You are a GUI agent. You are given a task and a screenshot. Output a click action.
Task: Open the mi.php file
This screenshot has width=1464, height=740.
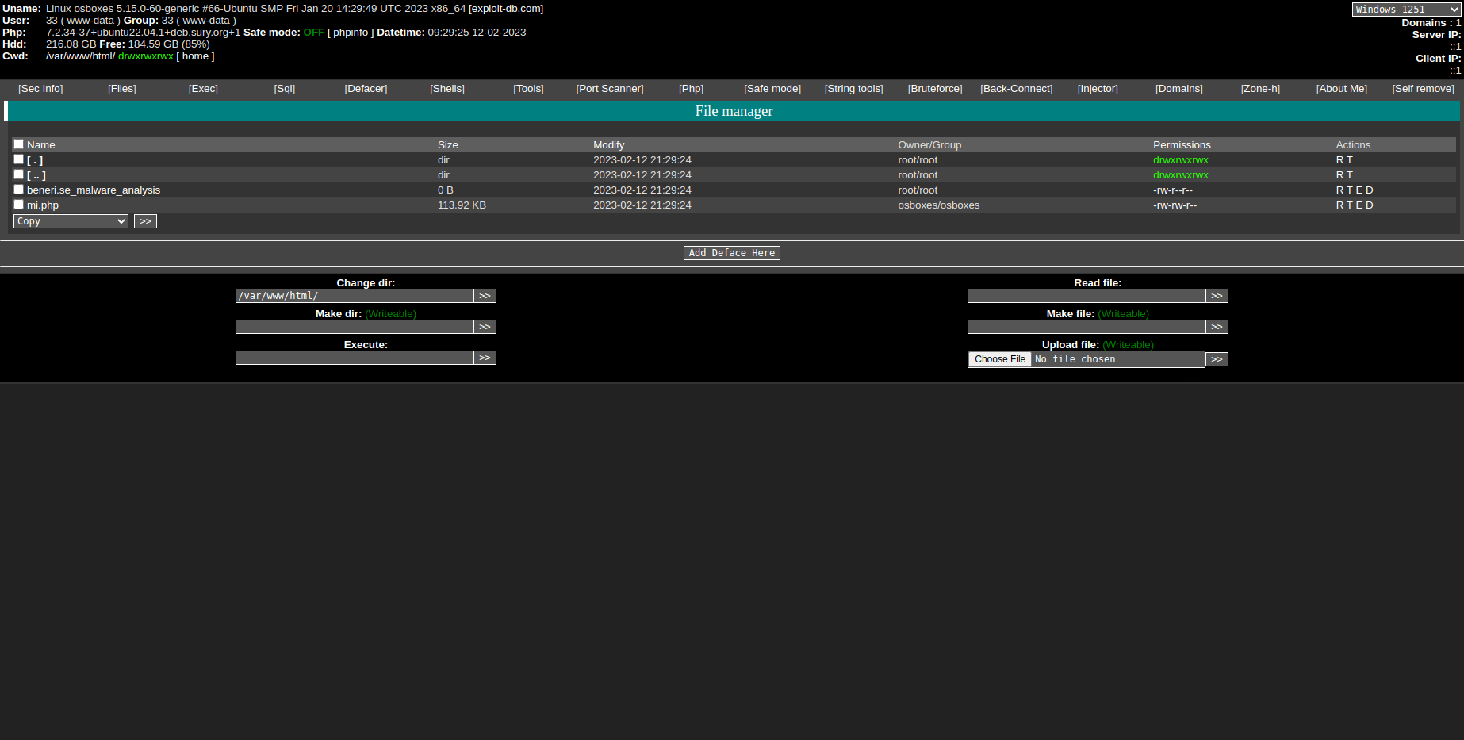coord(43,205)
